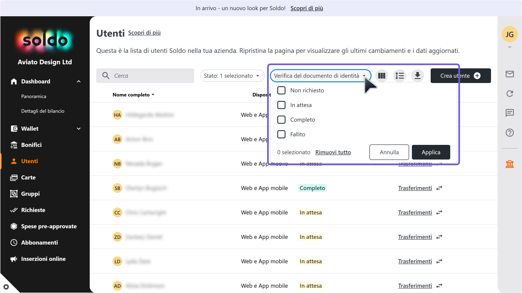The image size is (522, 293).
Task: Click the Soldo logo
Action: (45, 40)
